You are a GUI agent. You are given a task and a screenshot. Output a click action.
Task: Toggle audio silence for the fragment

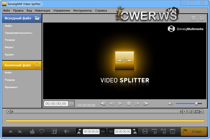click(67, 132)
